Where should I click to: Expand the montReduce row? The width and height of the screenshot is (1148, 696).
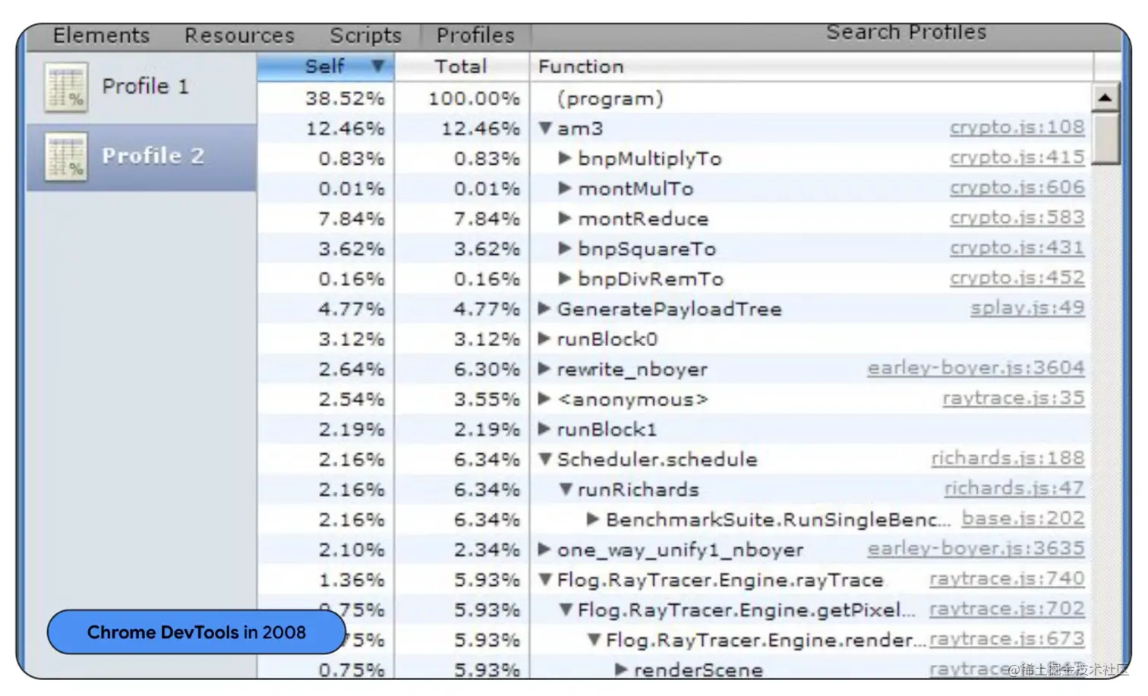[564, 219]
